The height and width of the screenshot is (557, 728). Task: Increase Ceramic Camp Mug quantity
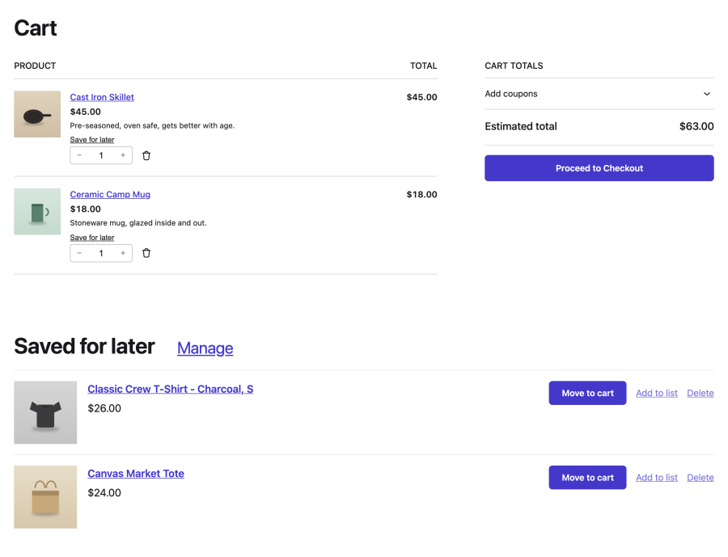click(123, 253)
